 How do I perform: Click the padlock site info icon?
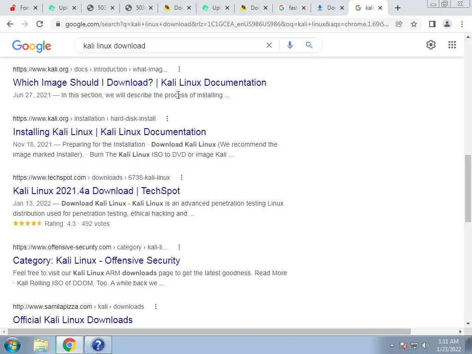coord(58,24)
